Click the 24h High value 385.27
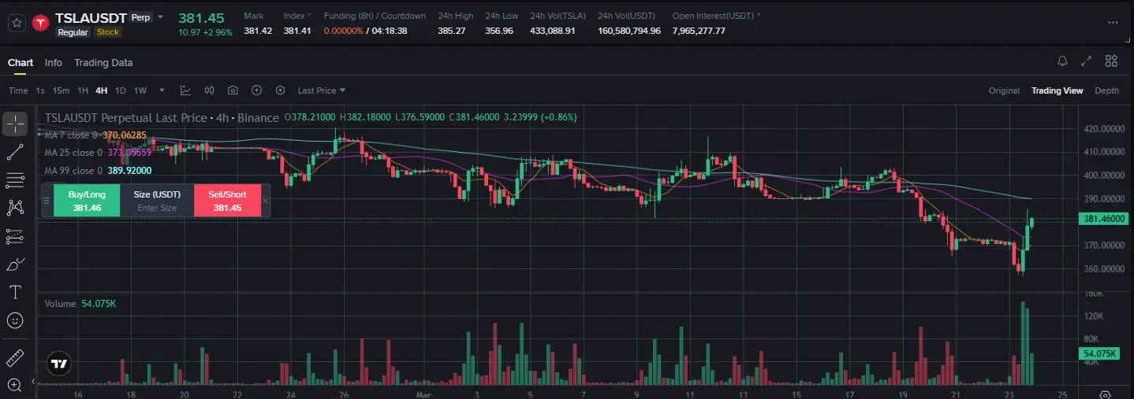Viewport: 1134px width, 399px height. point(452,31)
